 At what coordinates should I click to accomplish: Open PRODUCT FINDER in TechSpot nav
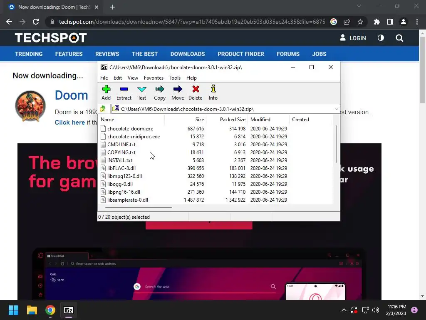[241, 54]
